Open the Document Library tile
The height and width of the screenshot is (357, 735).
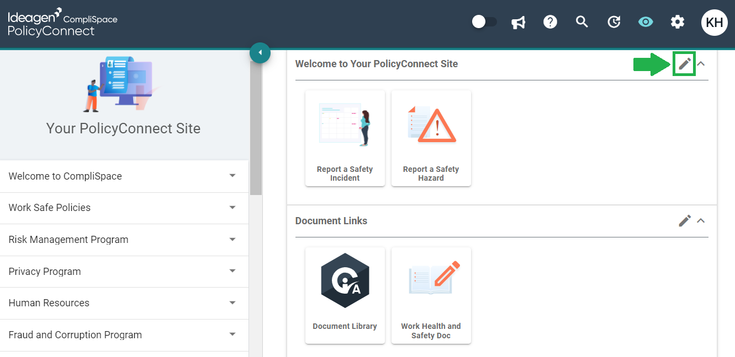(x=345, y=295)
